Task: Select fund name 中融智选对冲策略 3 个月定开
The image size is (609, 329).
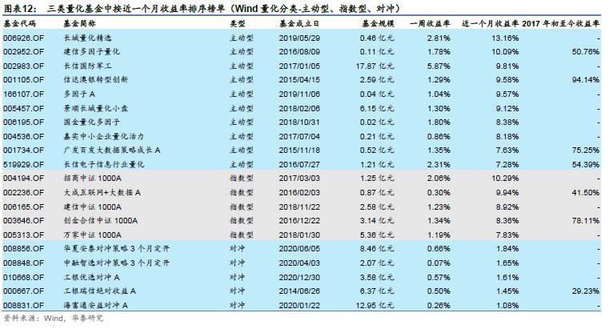Action: point(117,263)
